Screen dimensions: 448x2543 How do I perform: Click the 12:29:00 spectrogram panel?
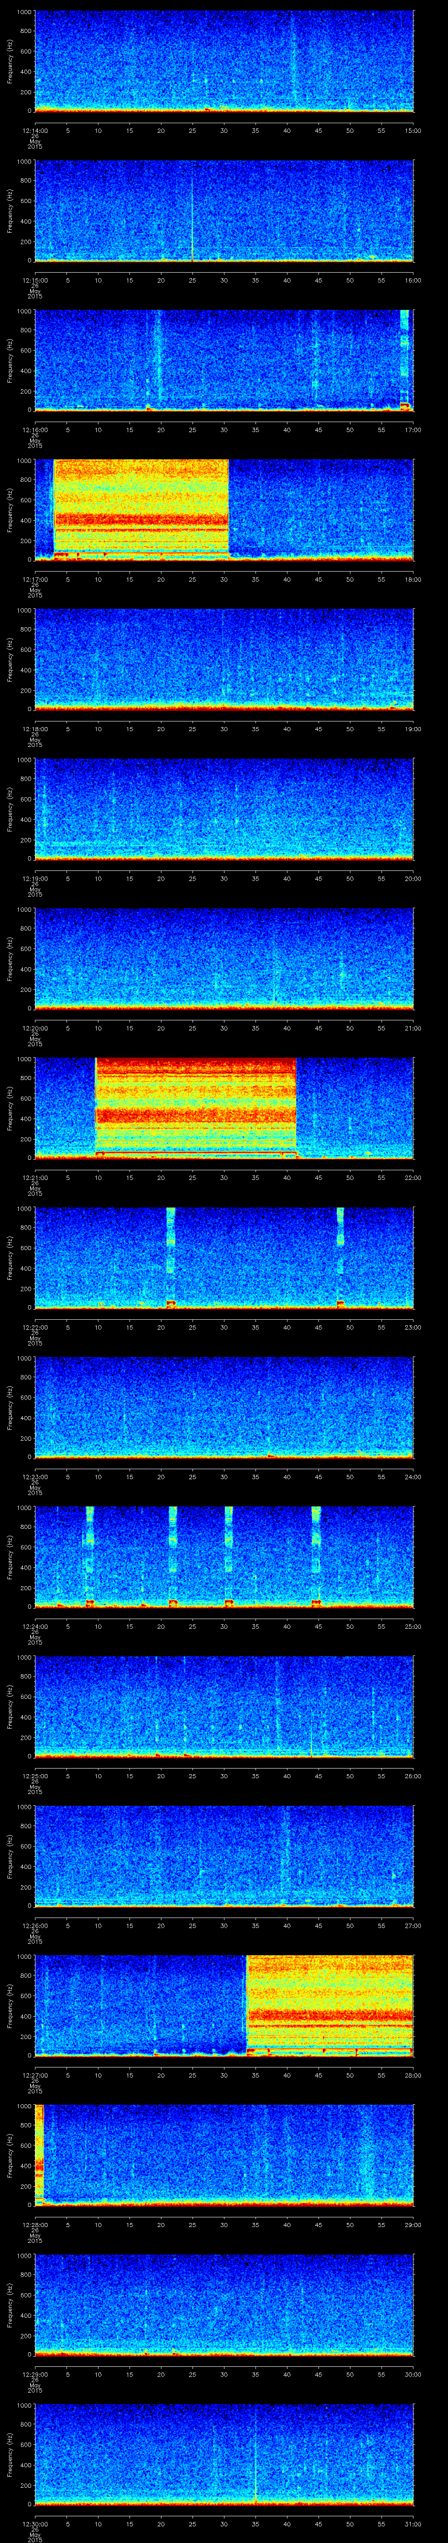(224, 2305)
